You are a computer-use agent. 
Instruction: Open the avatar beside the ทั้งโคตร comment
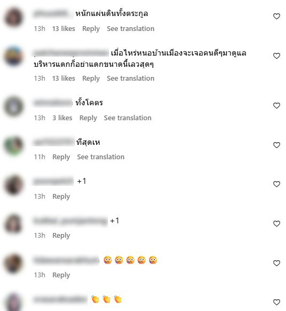point(13,106)
